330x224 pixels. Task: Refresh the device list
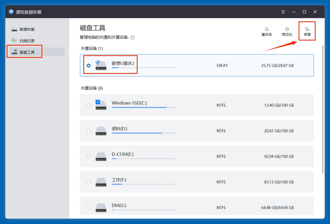click(x=133, y=38)
